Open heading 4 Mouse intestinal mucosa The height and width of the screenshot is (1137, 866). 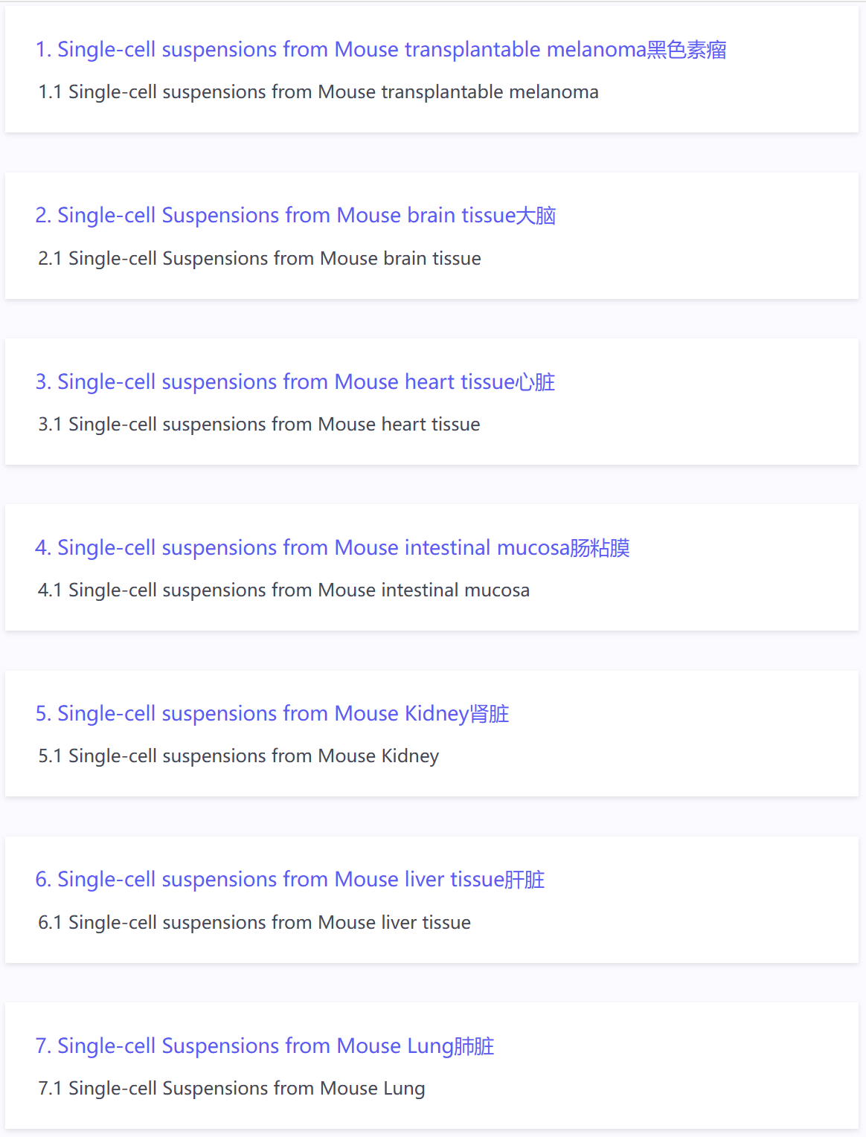pyautogui.click(x=333, y=547)
